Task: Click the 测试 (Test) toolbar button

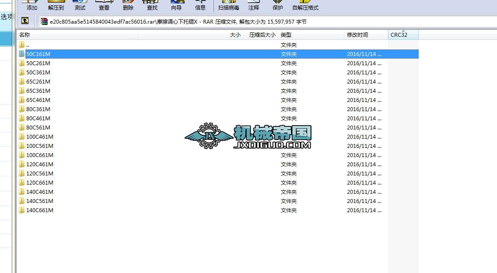Action: [x=80, y=5]
